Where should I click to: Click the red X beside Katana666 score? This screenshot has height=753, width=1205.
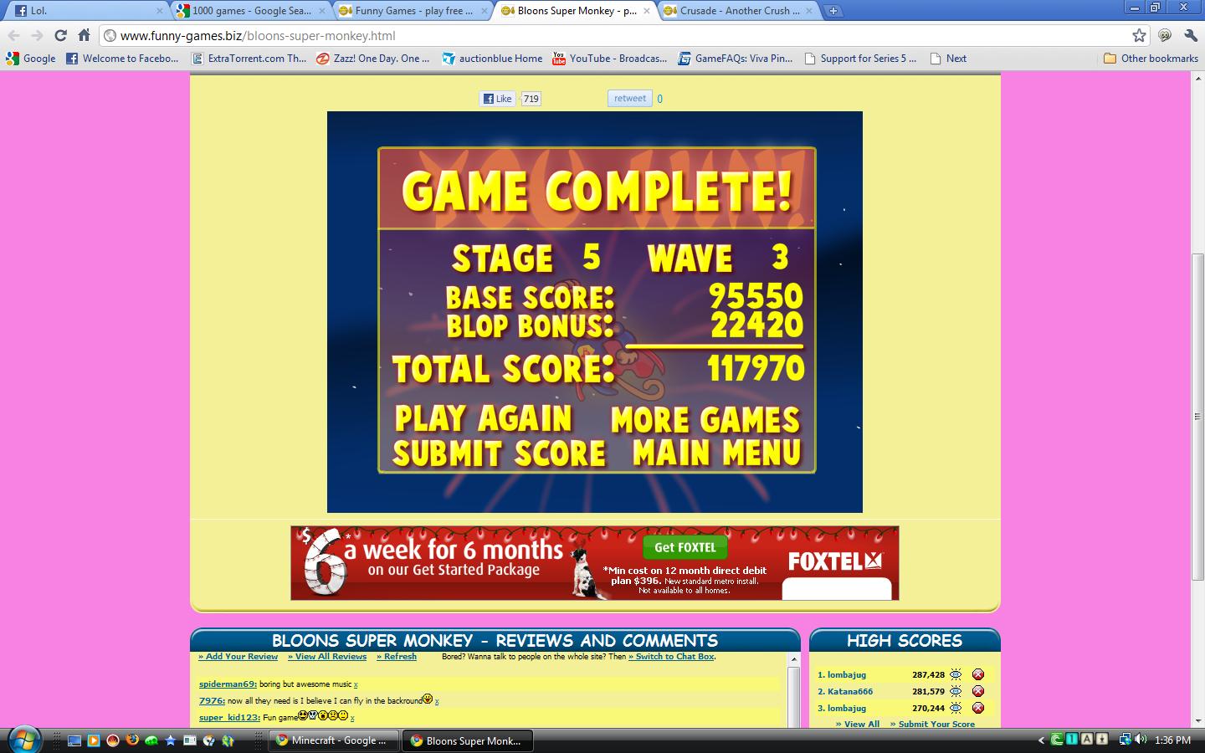pos(977,691)
